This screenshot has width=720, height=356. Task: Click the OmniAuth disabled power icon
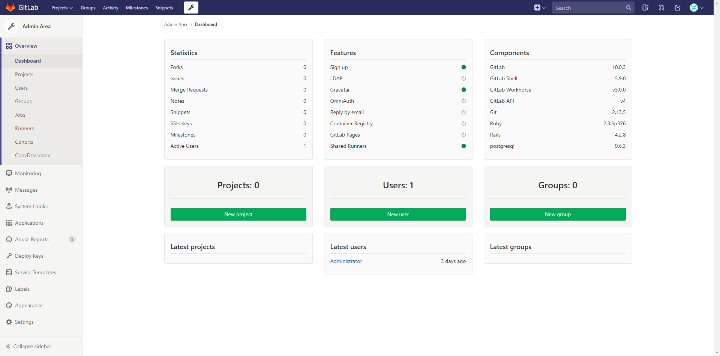click(463, 101)
